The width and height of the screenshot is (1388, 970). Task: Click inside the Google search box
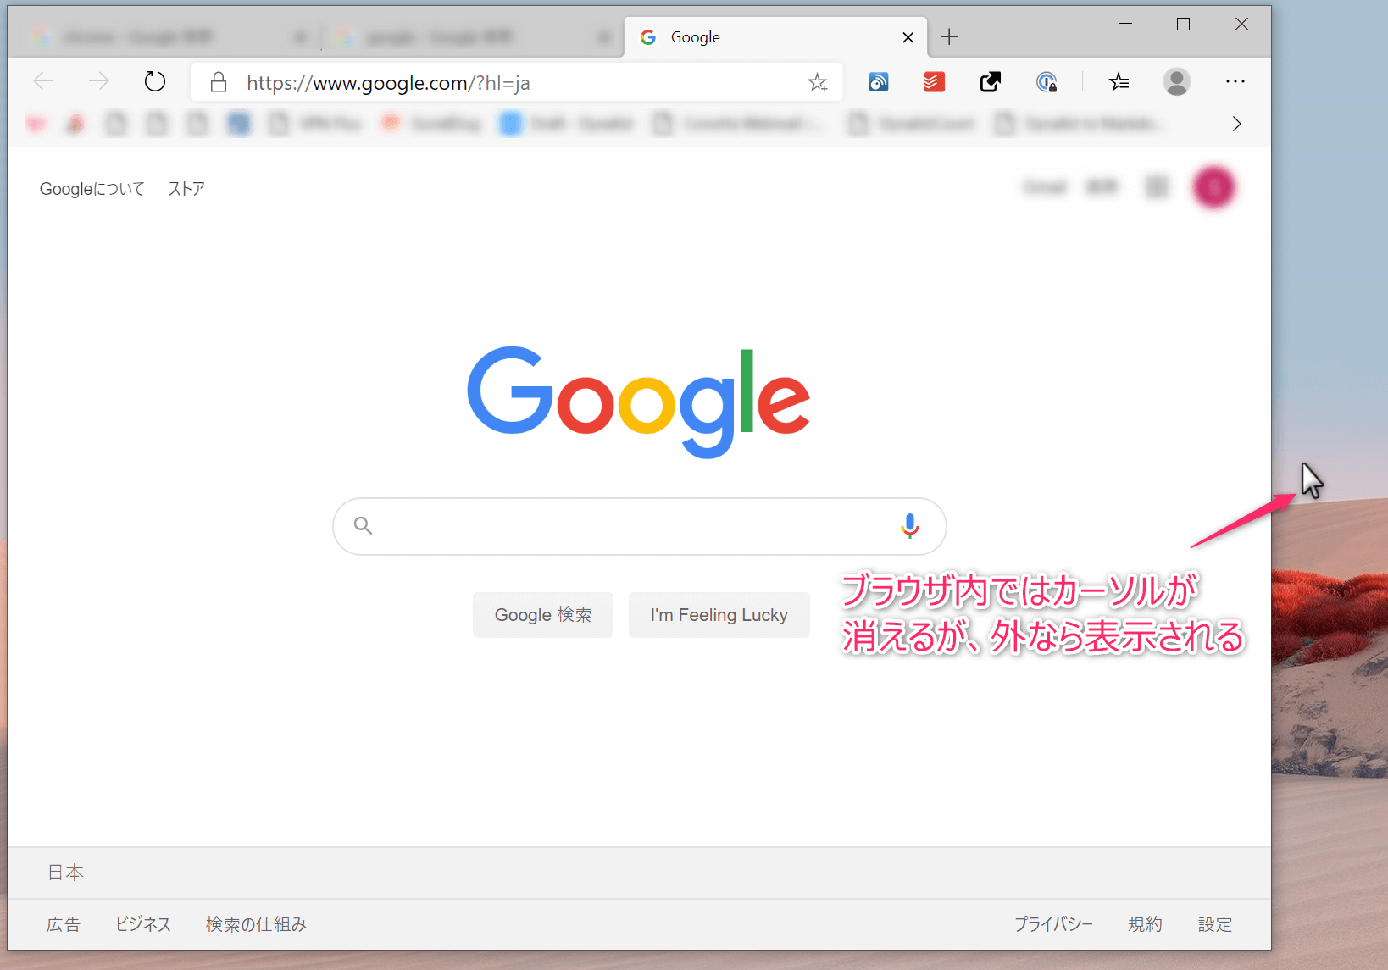pos(640,526)
